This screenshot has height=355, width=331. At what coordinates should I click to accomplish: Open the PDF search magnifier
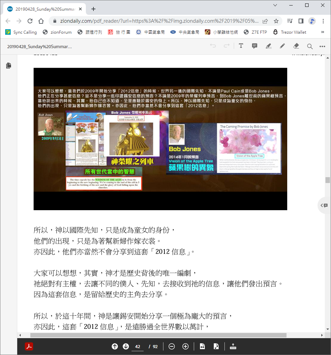310,46
